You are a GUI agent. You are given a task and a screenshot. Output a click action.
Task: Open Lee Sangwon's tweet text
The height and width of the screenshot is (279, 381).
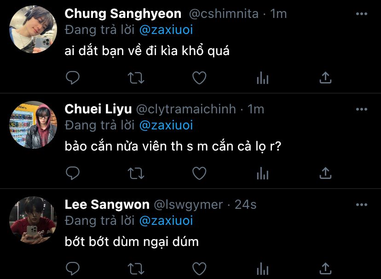132,241
